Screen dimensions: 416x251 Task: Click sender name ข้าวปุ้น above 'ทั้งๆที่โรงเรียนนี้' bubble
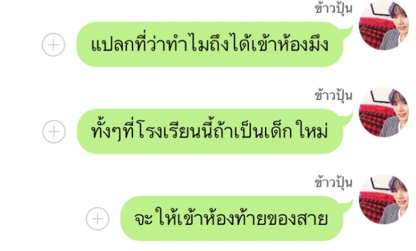click(333, 96)
